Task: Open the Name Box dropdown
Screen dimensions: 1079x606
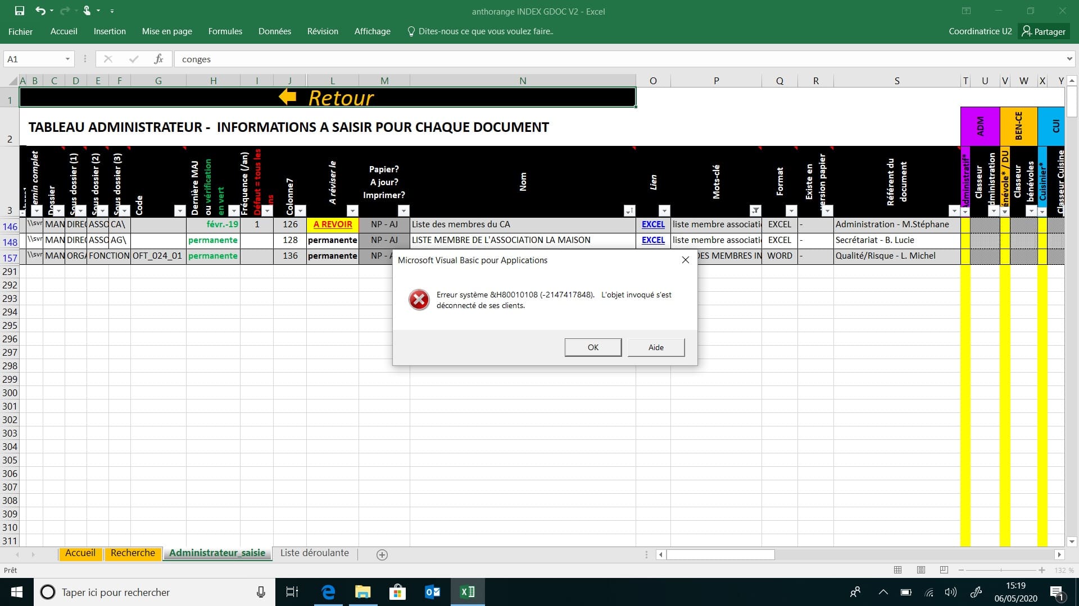Action: [67, 59]
